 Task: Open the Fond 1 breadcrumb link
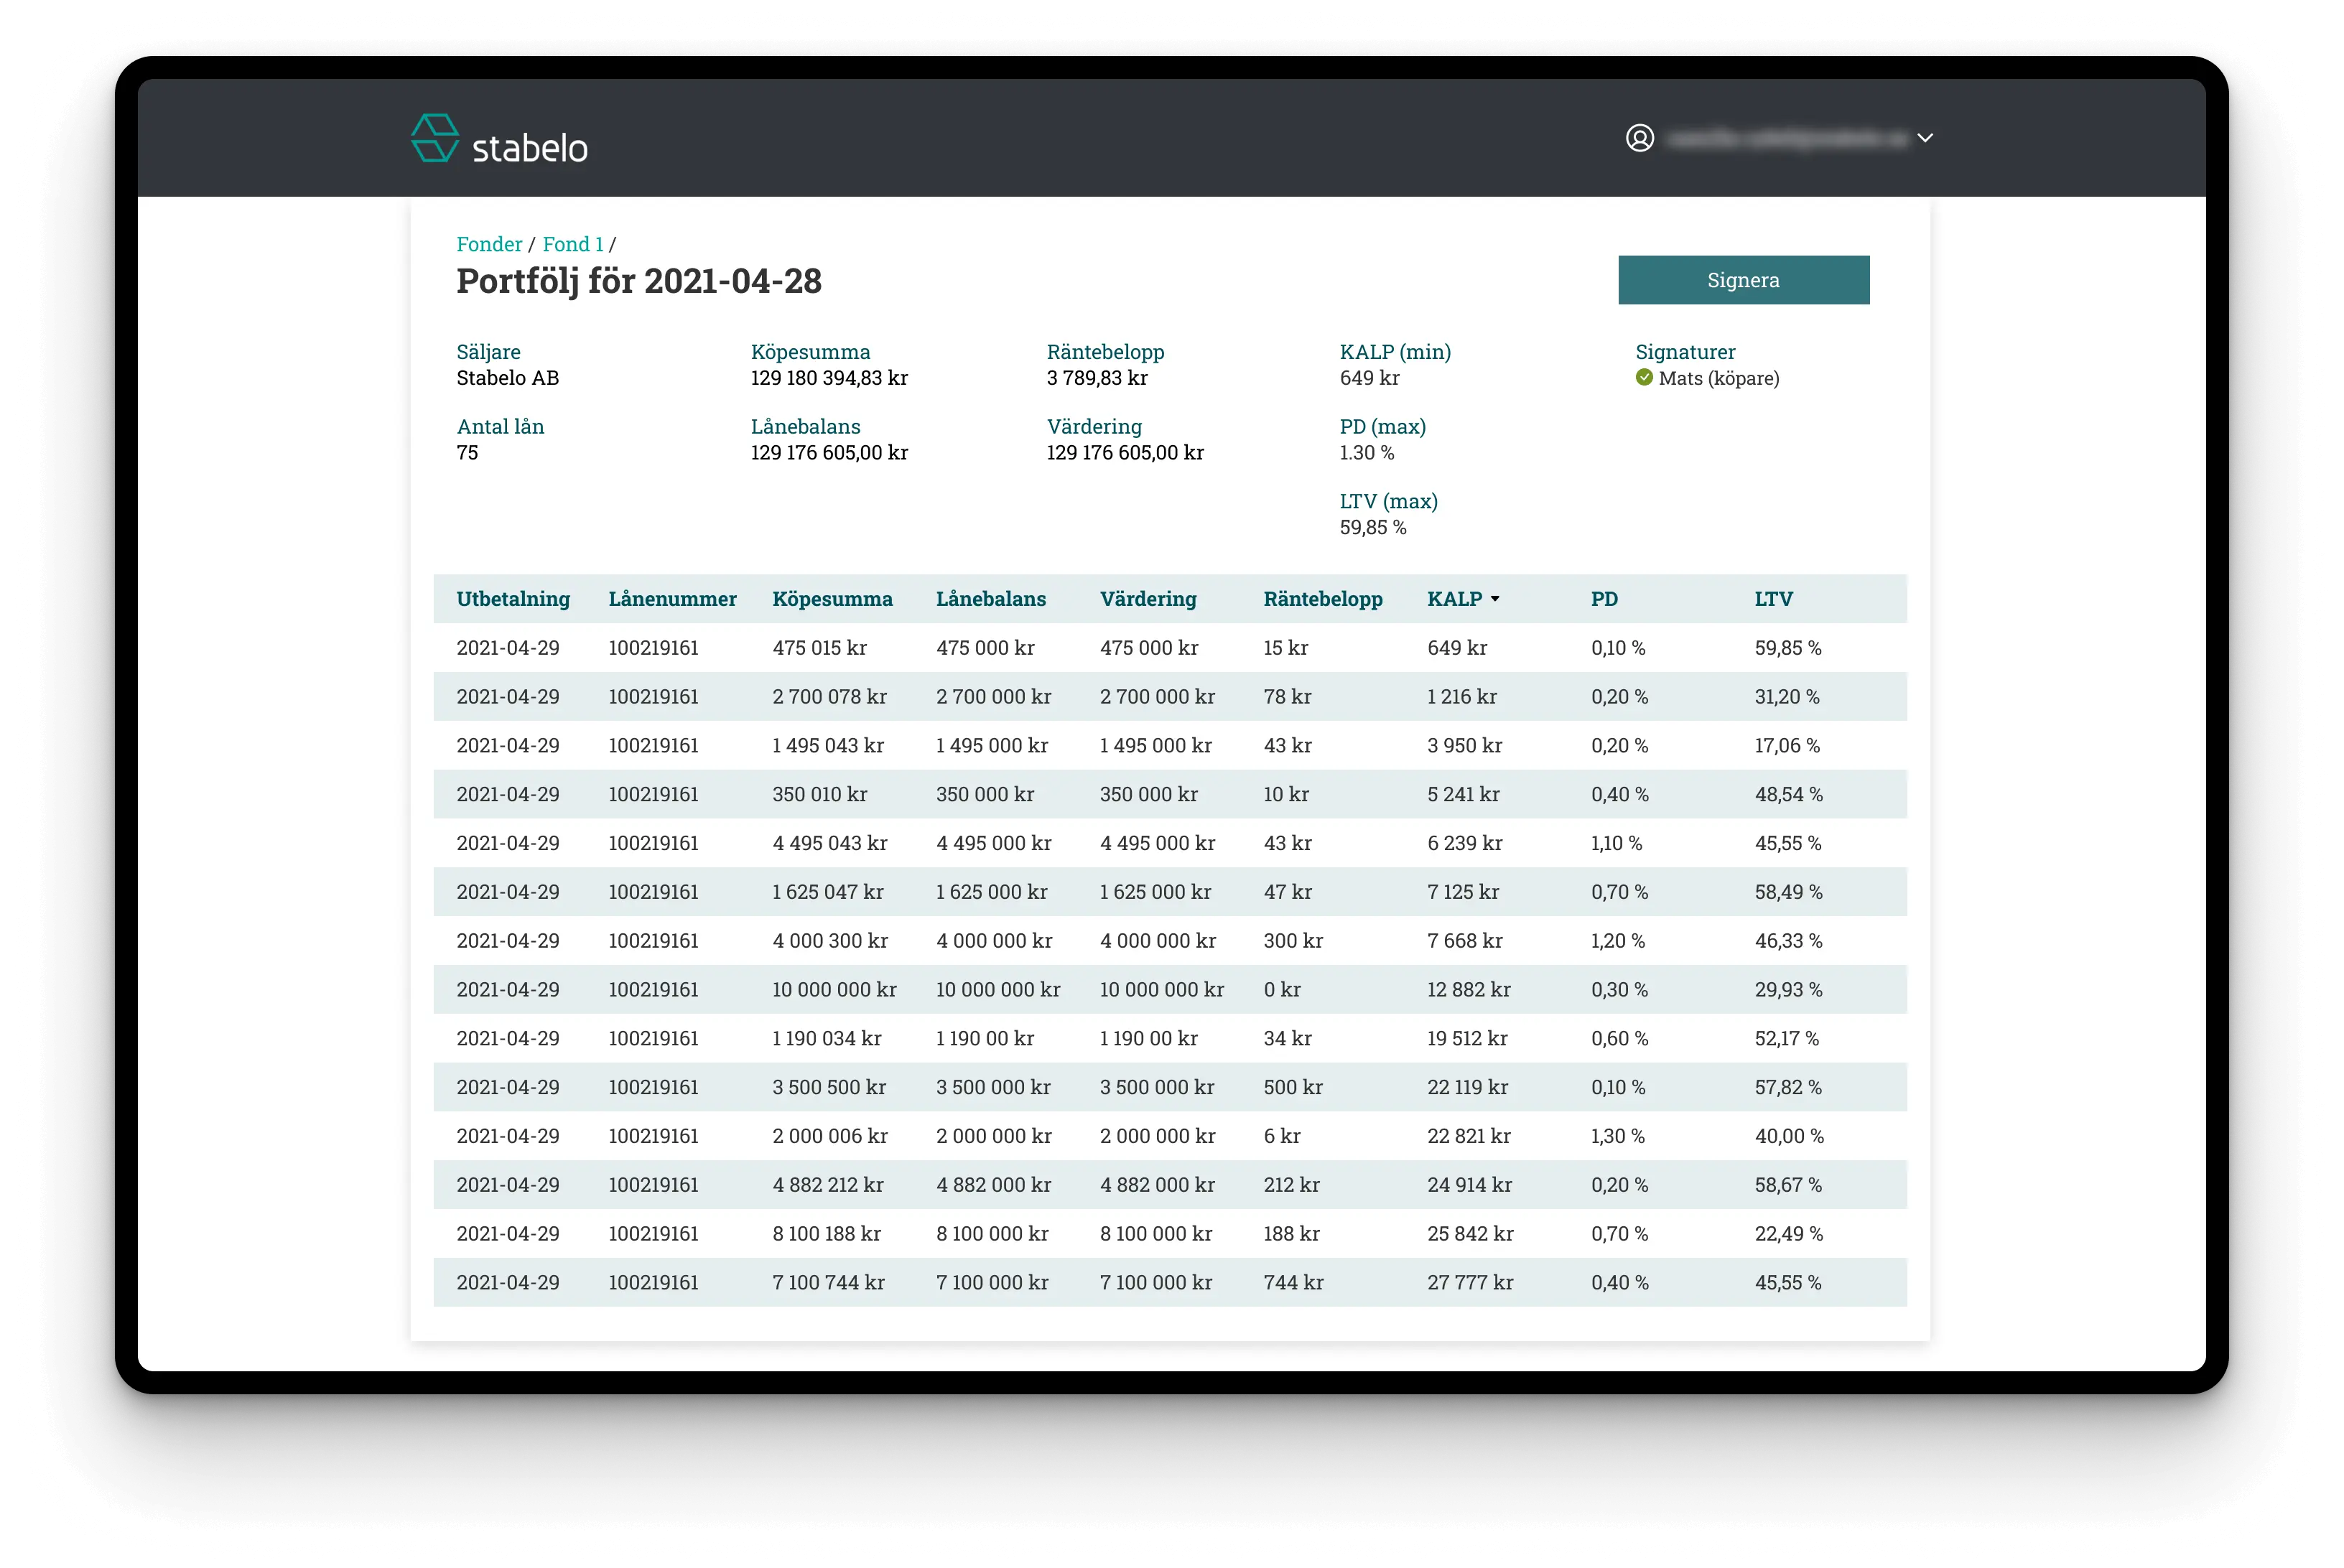pos(573,244)
